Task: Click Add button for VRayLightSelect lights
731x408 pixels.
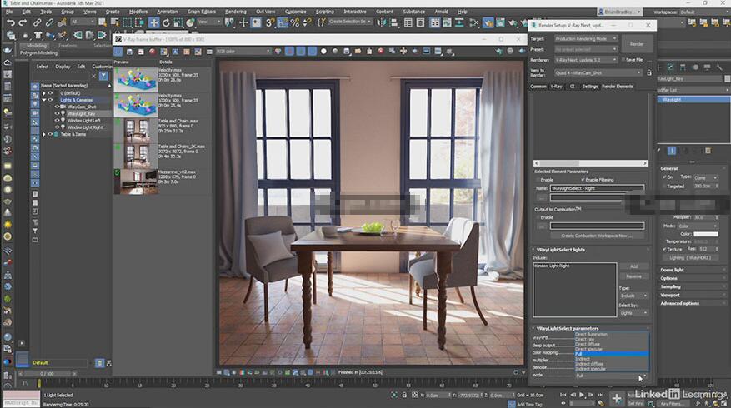Action: pyautogui.click(x=634, y=266)
